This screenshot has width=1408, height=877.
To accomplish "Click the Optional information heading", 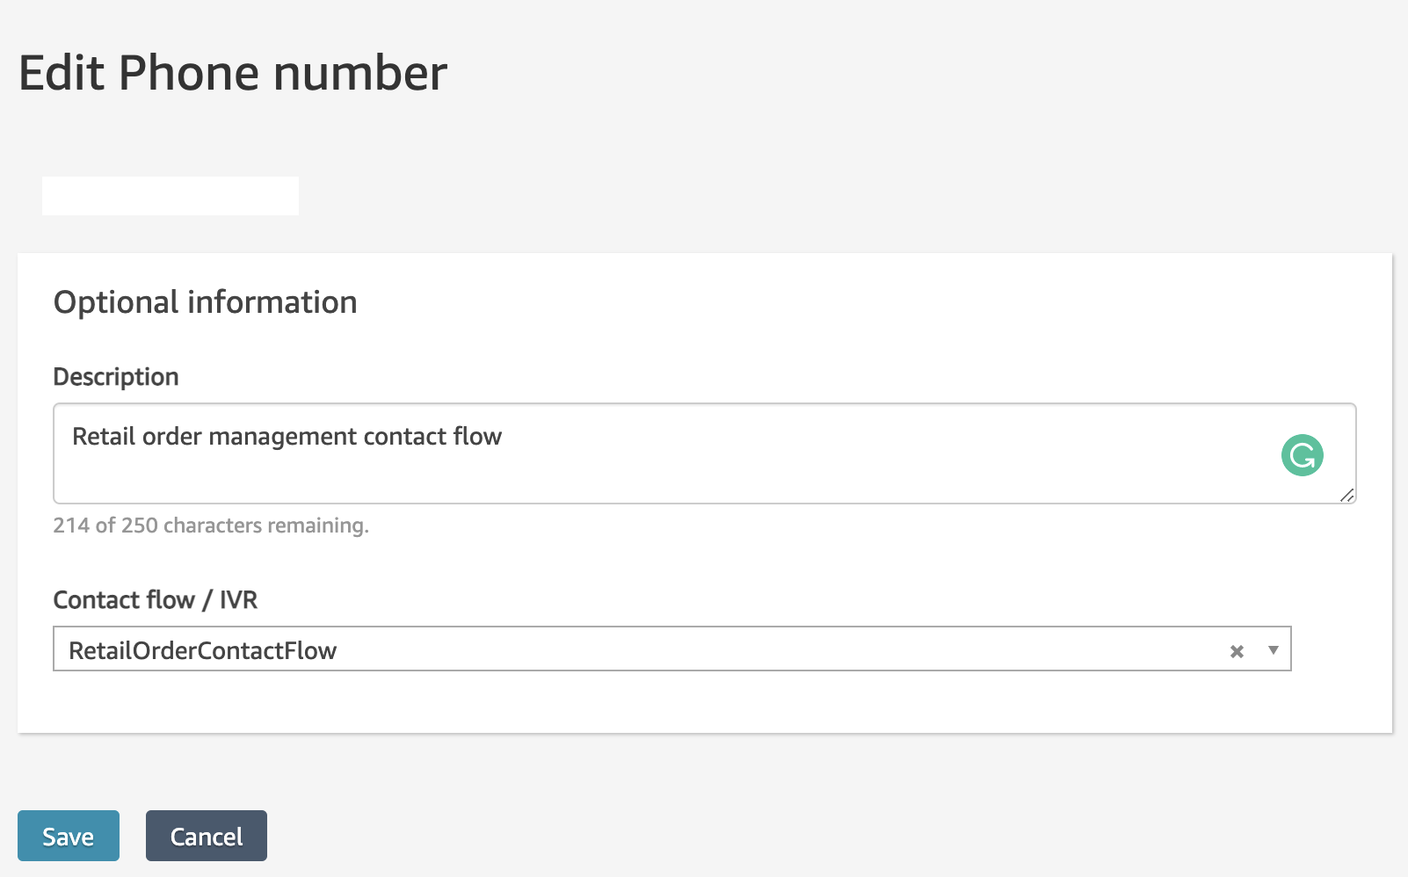I will pyautogui.click(x=206, y=302).
